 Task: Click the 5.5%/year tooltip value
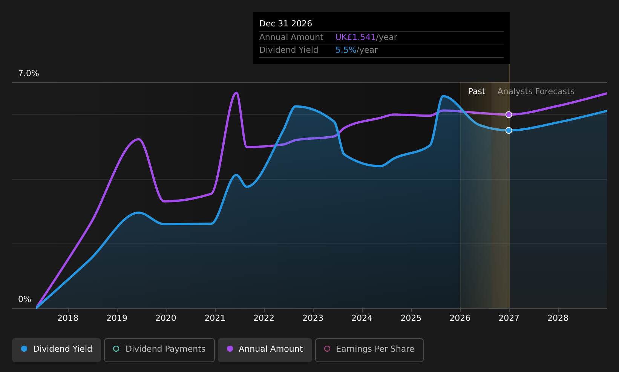(356, 50)
